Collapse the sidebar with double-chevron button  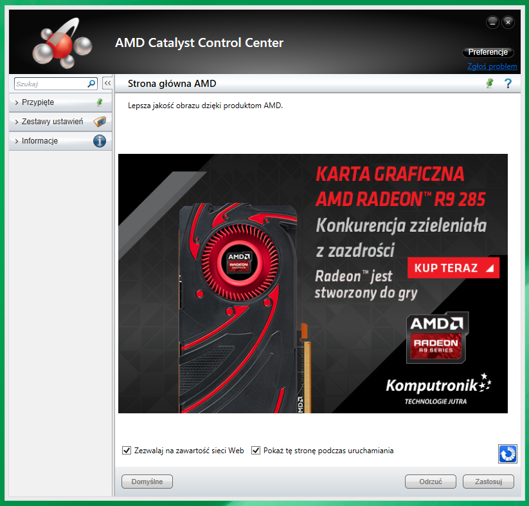coord(107,83)
